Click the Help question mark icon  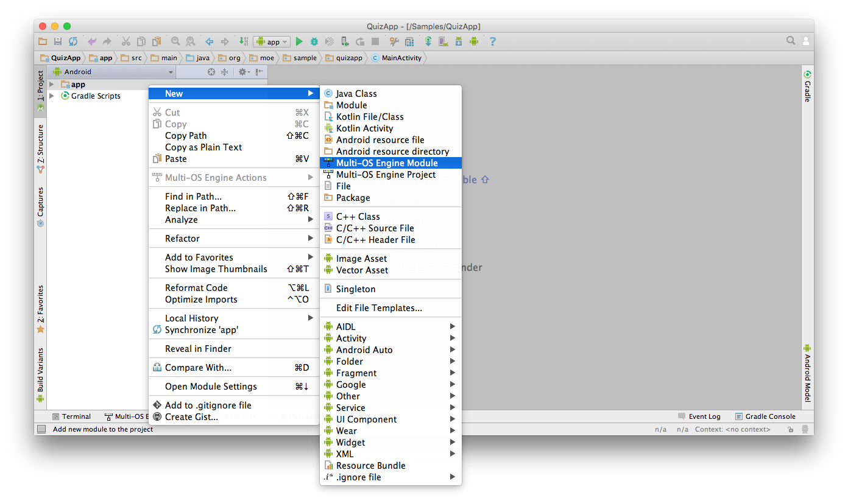[x=493, y=41]
